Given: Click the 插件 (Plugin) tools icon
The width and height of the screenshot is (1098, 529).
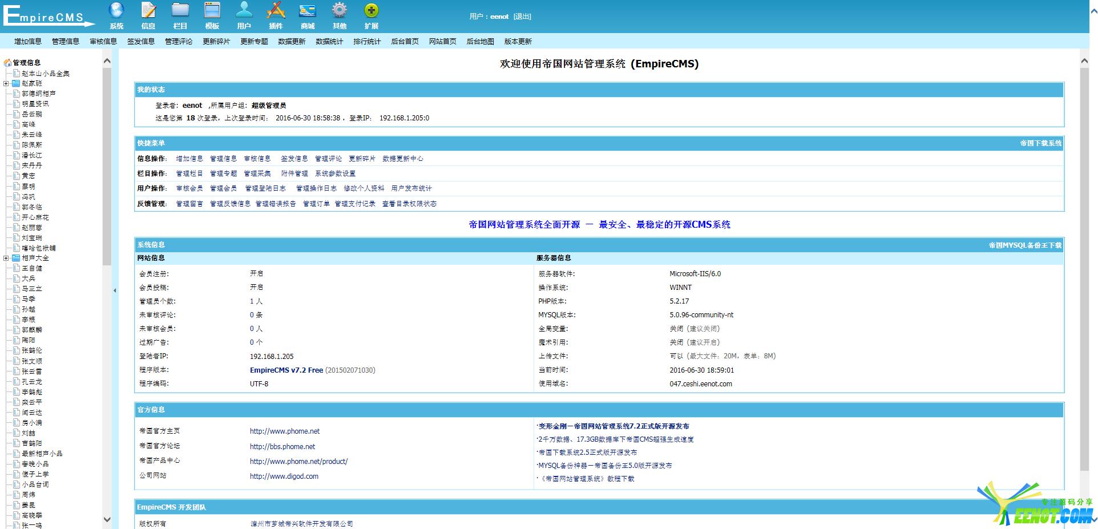Looking at the screenshot, I should (276, 11).
